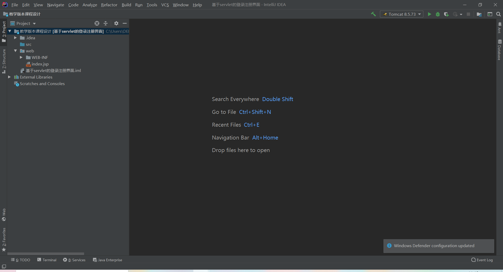The width and height of the screenshot is (503, 272).
Task: Click the Stop square icon
Action: (468, 14)
